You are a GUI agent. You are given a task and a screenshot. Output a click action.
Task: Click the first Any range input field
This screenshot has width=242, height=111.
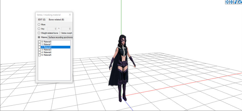pos(52,29)
